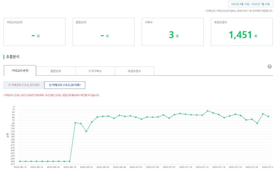Click the question mark help icon
Screen dimensions: 277x171
coord(269,67)
